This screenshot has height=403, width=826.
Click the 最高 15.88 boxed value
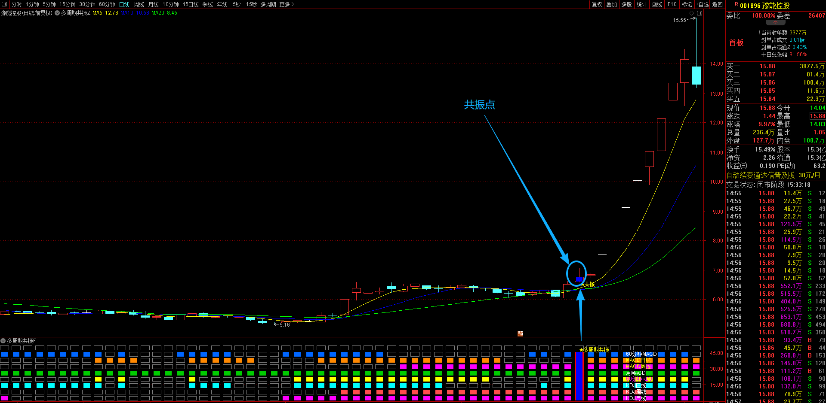(x=817, y=116)
